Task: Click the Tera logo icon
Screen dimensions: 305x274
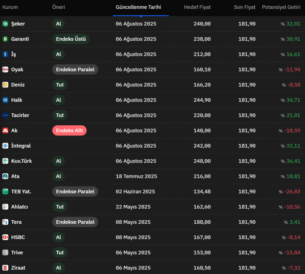Action: click(x=5, y=222)
